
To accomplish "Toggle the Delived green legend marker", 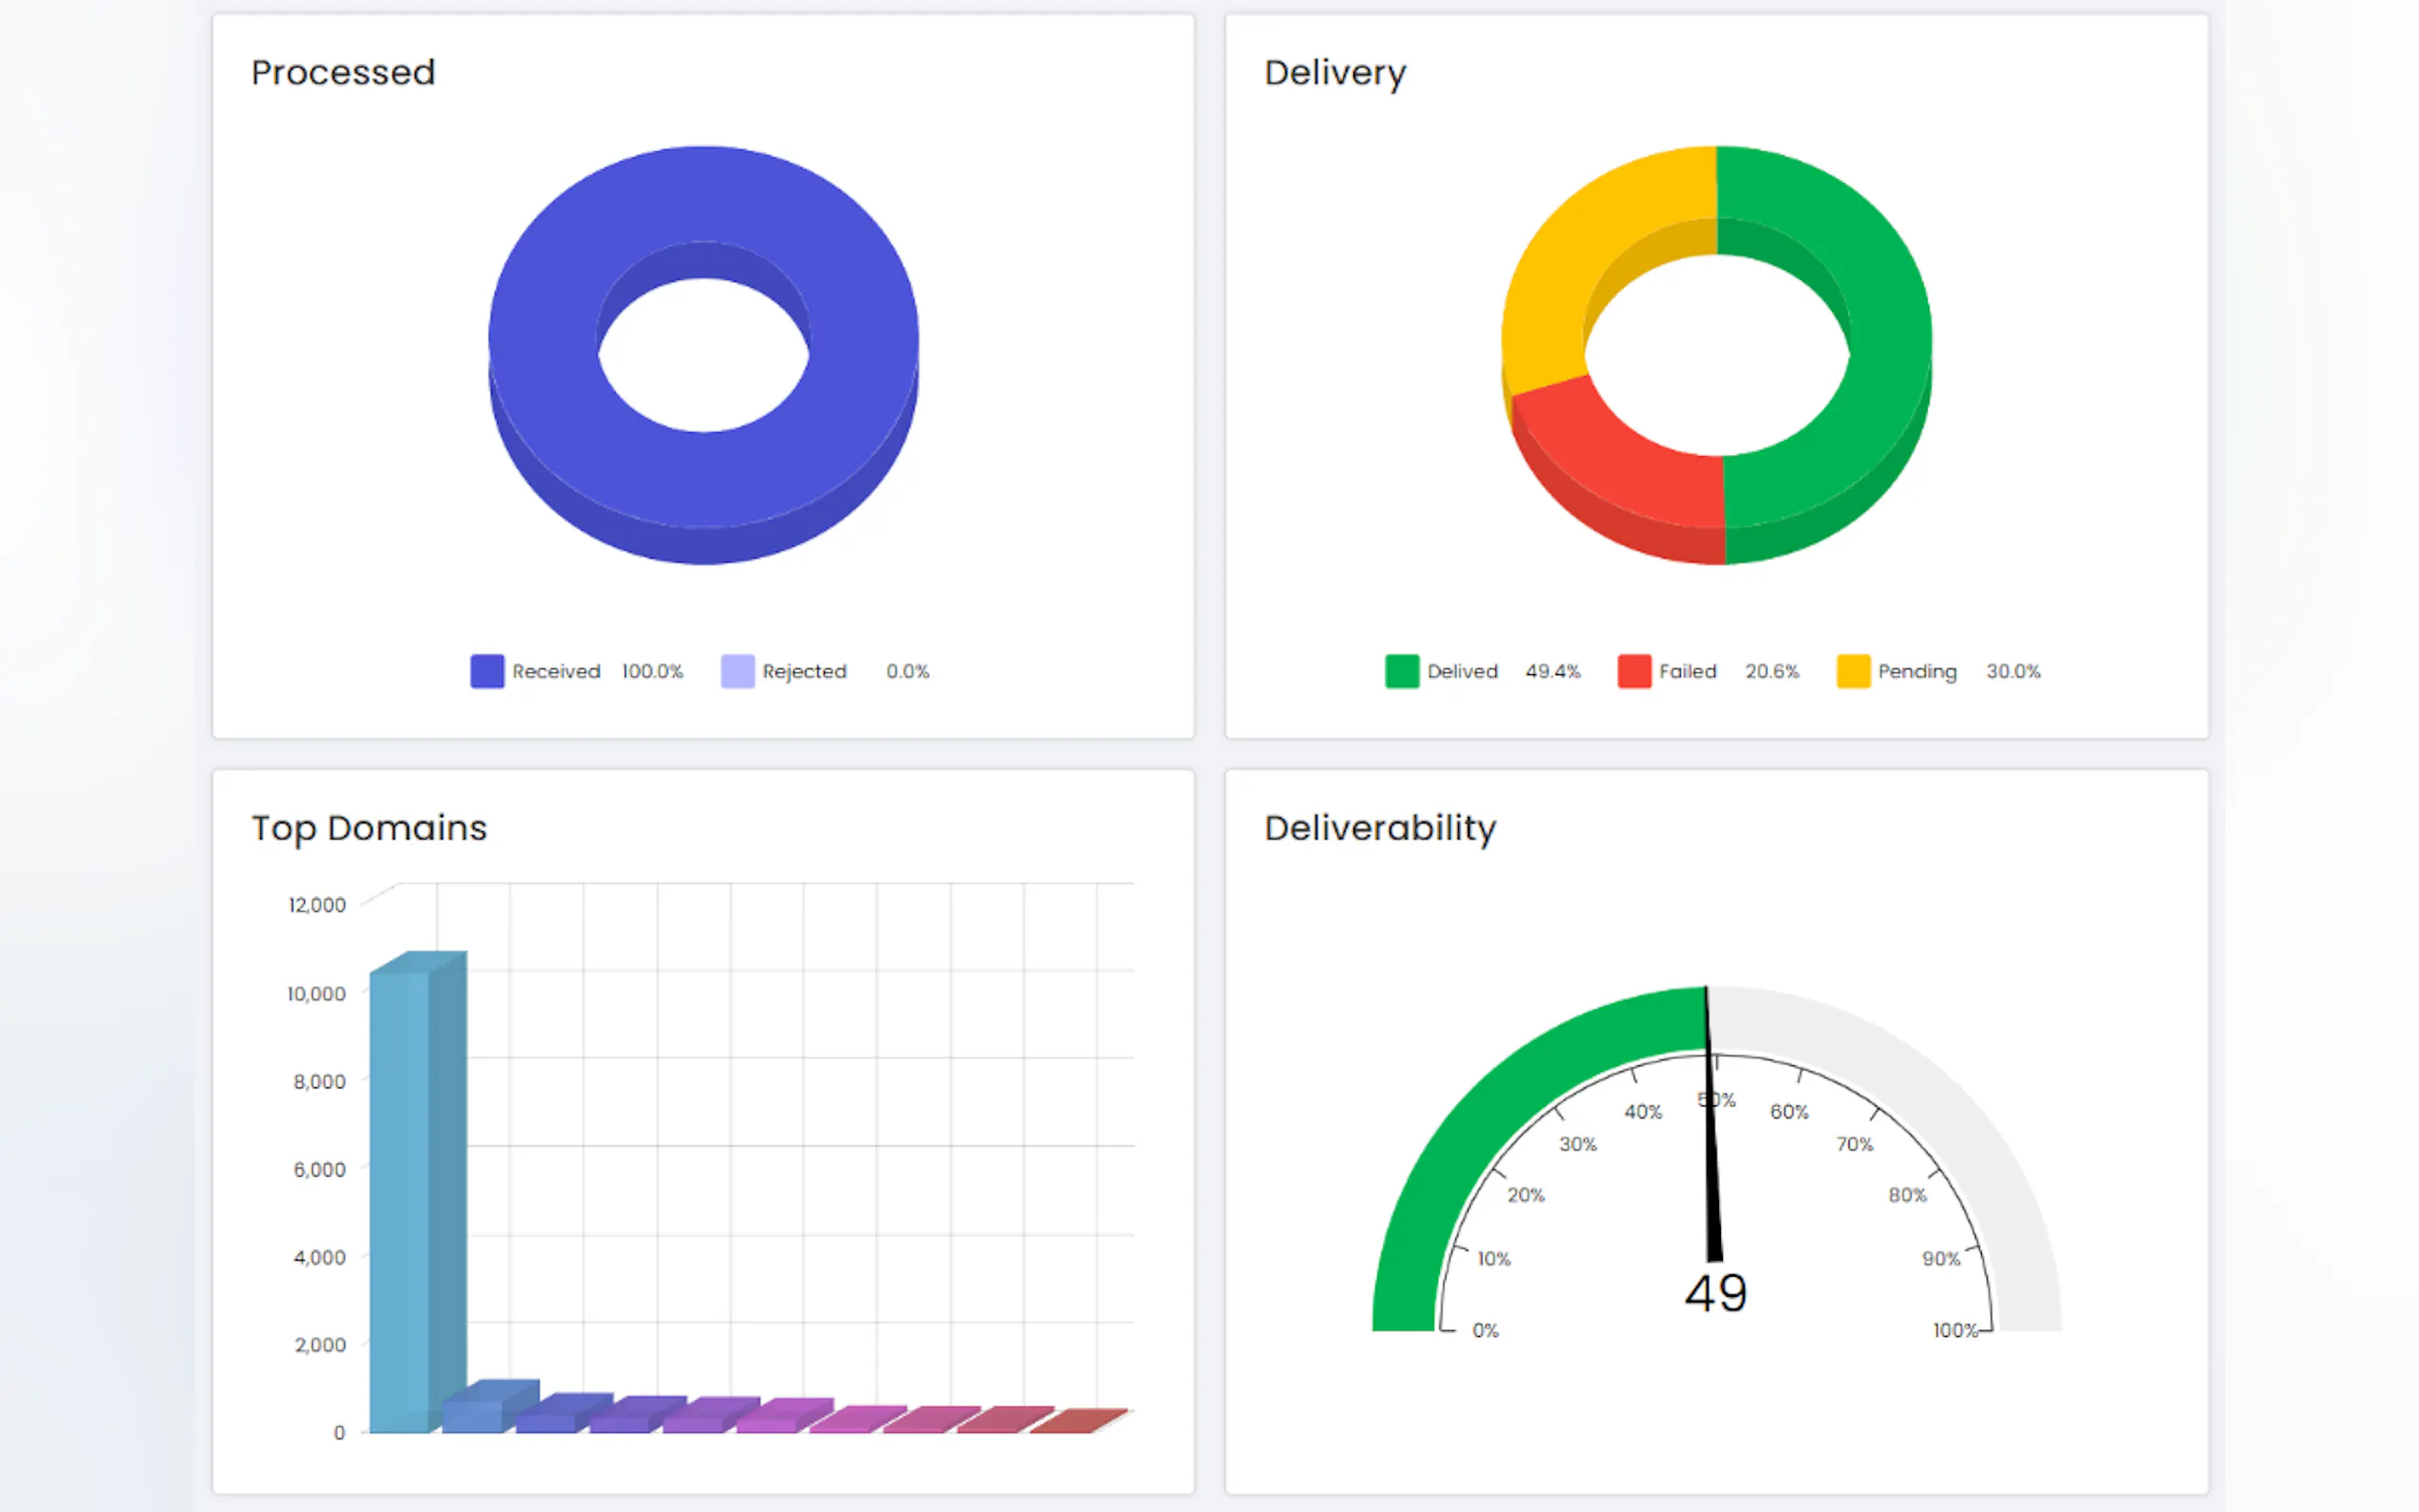I will [1401, 671].
